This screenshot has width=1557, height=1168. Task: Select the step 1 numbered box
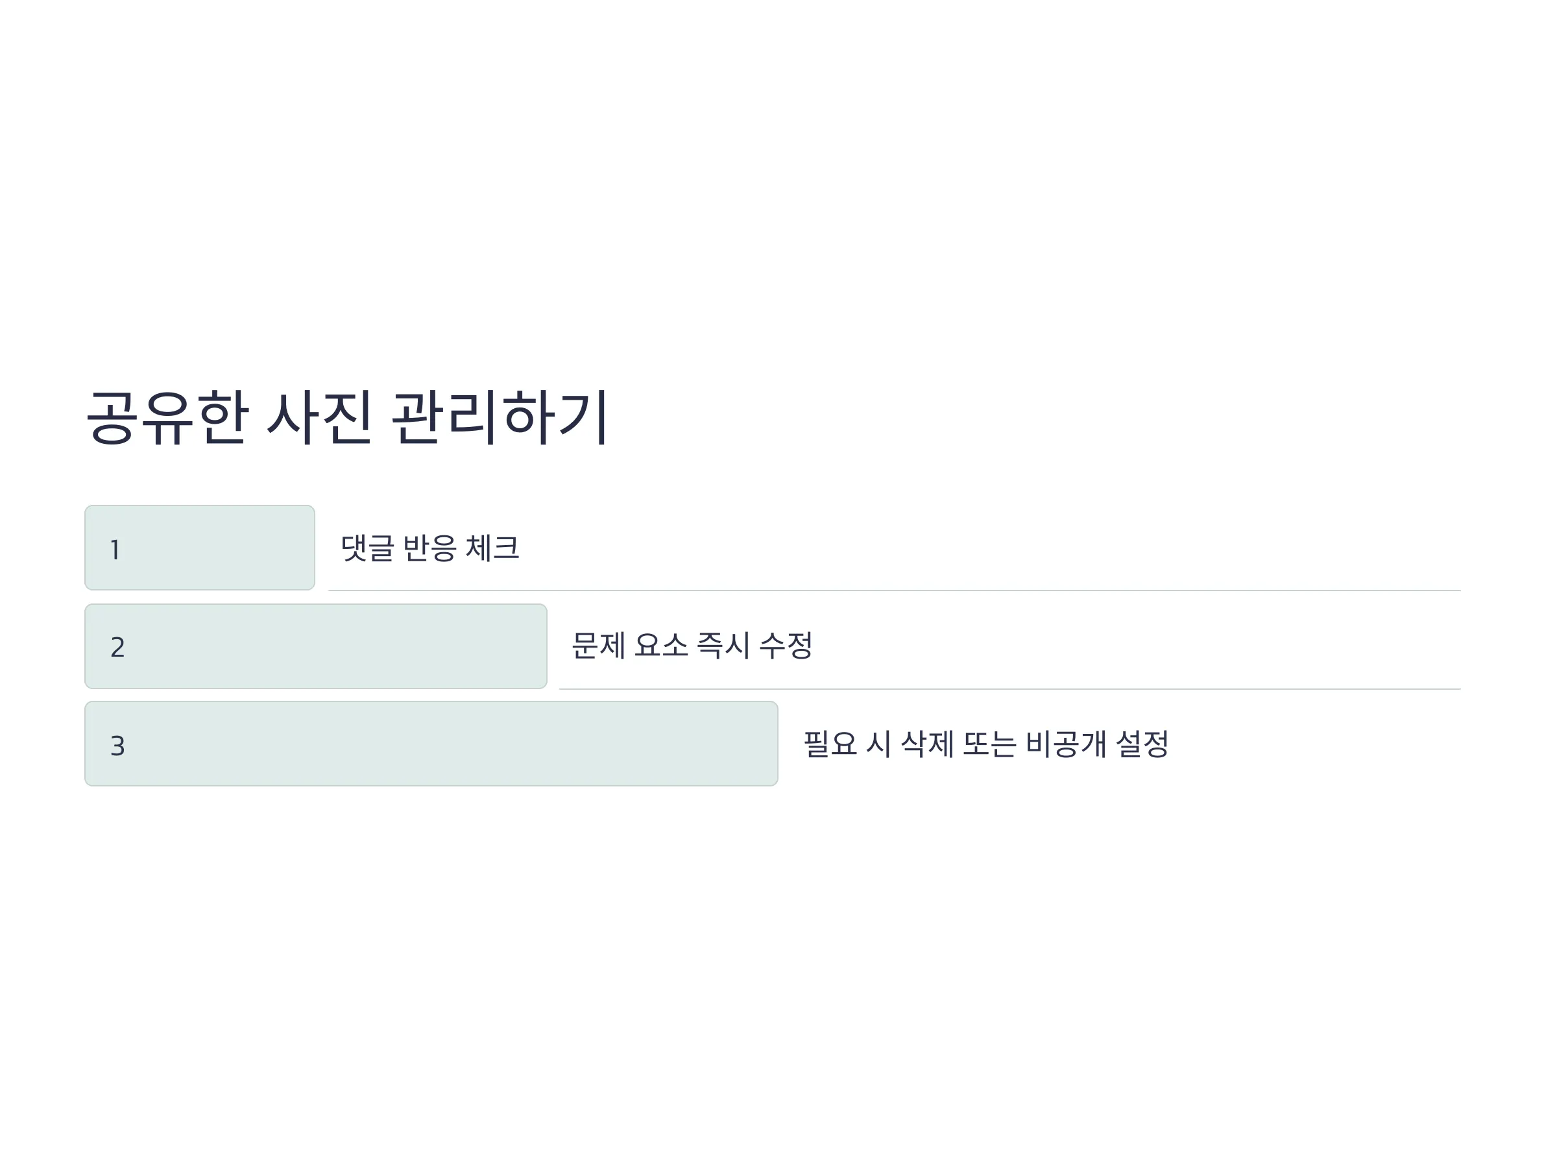tap(200, 548)
